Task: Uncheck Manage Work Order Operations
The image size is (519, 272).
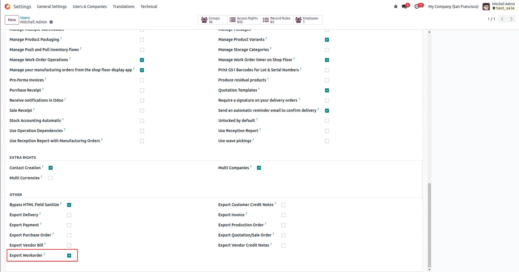Action: (142, 60)
